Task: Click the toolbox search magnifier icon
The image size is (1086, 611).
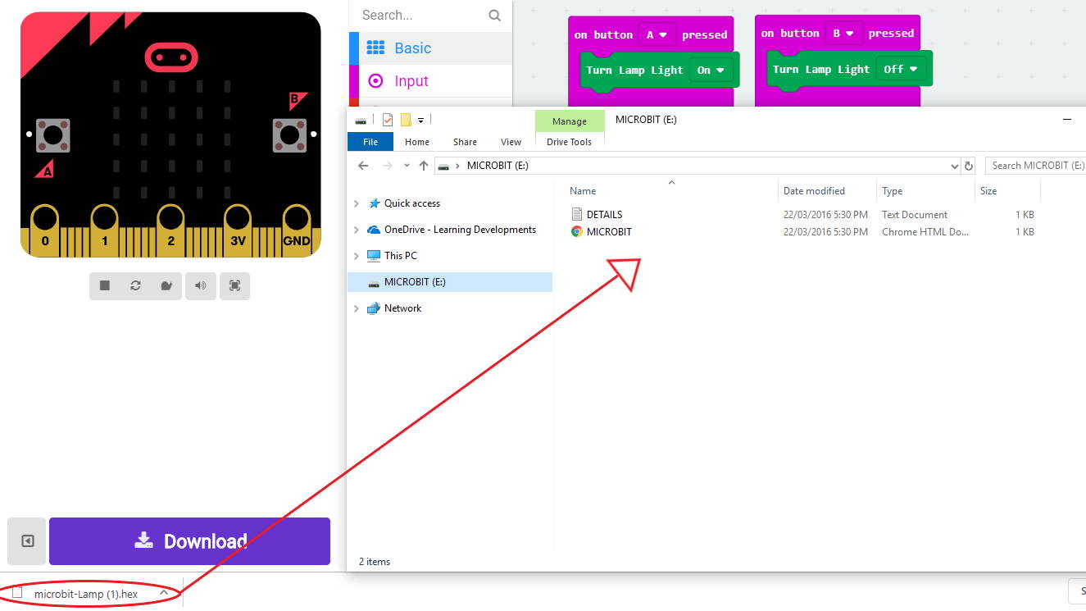Action: click(494, 15)
